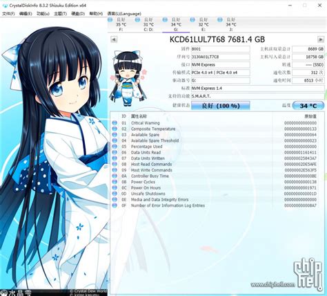Open the 功能(u) menu
This screenshot has width=327, height=296.
coord(43,14)
